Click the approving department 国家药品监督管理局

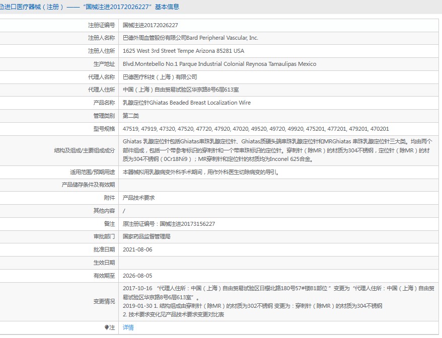[x=146, y=236]
